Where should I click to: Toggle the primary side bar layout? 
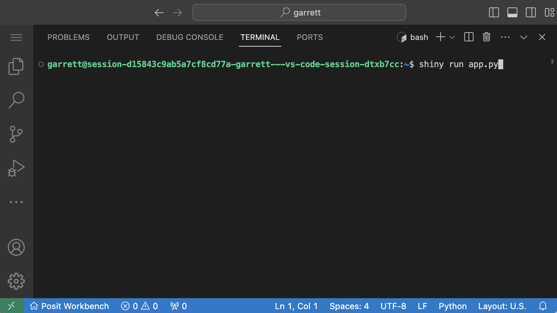[494, 13]
